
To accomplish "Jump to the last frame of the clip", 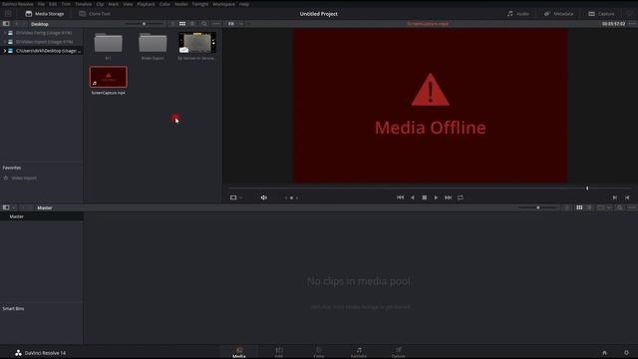I will click(x=448, y=197).
